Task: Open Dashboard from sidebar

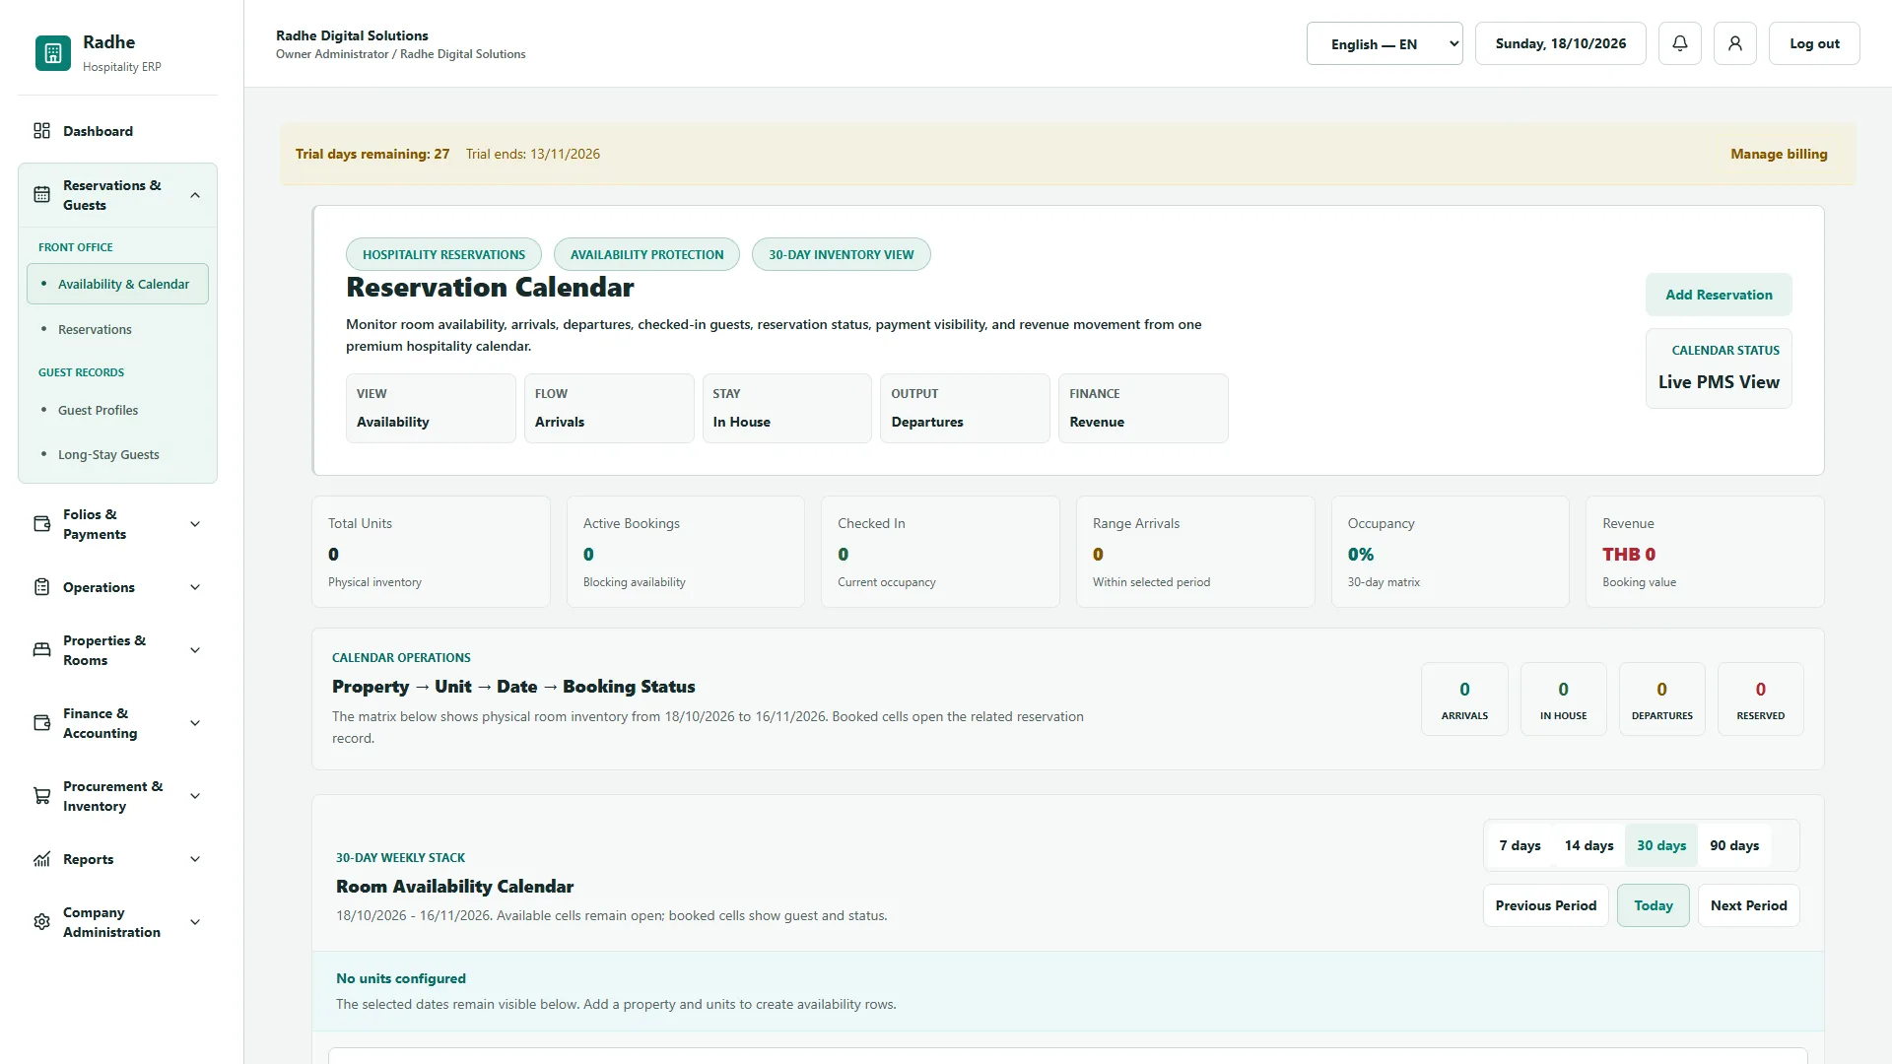Action: [x=117, y=131]
